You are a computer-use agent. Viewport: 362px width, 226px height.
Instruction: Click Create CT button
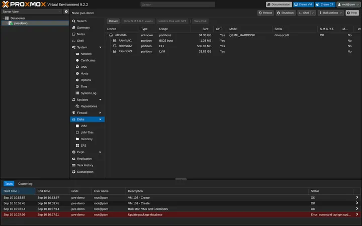coord(325,5)
